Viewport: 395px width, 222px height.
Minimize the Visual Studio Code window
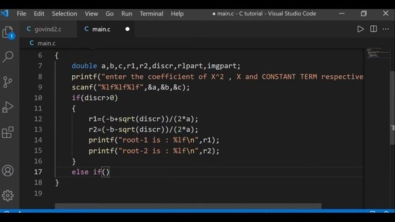pyautogui.click(x=341, y=14)
